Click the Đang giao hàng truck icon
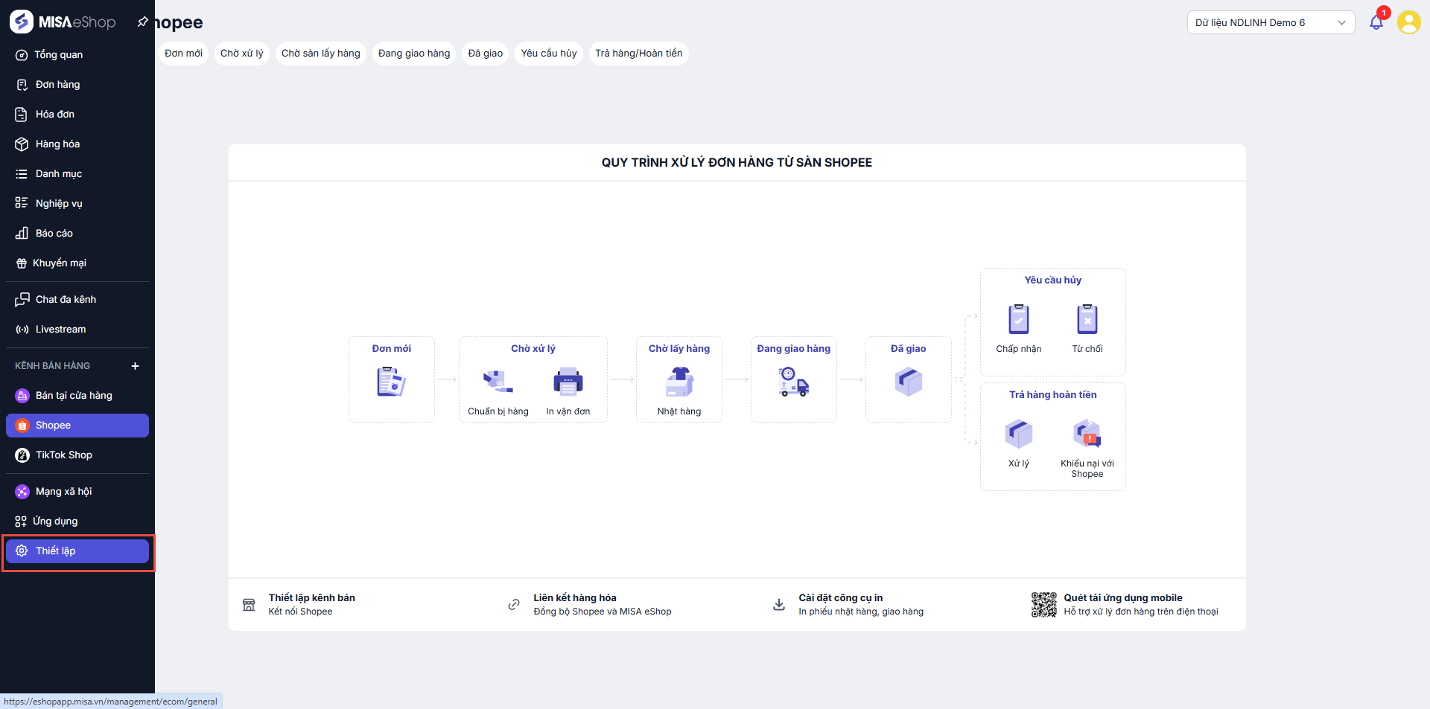Image resolution: width=1430 pixels, height=709 pixels. point(793,382)
